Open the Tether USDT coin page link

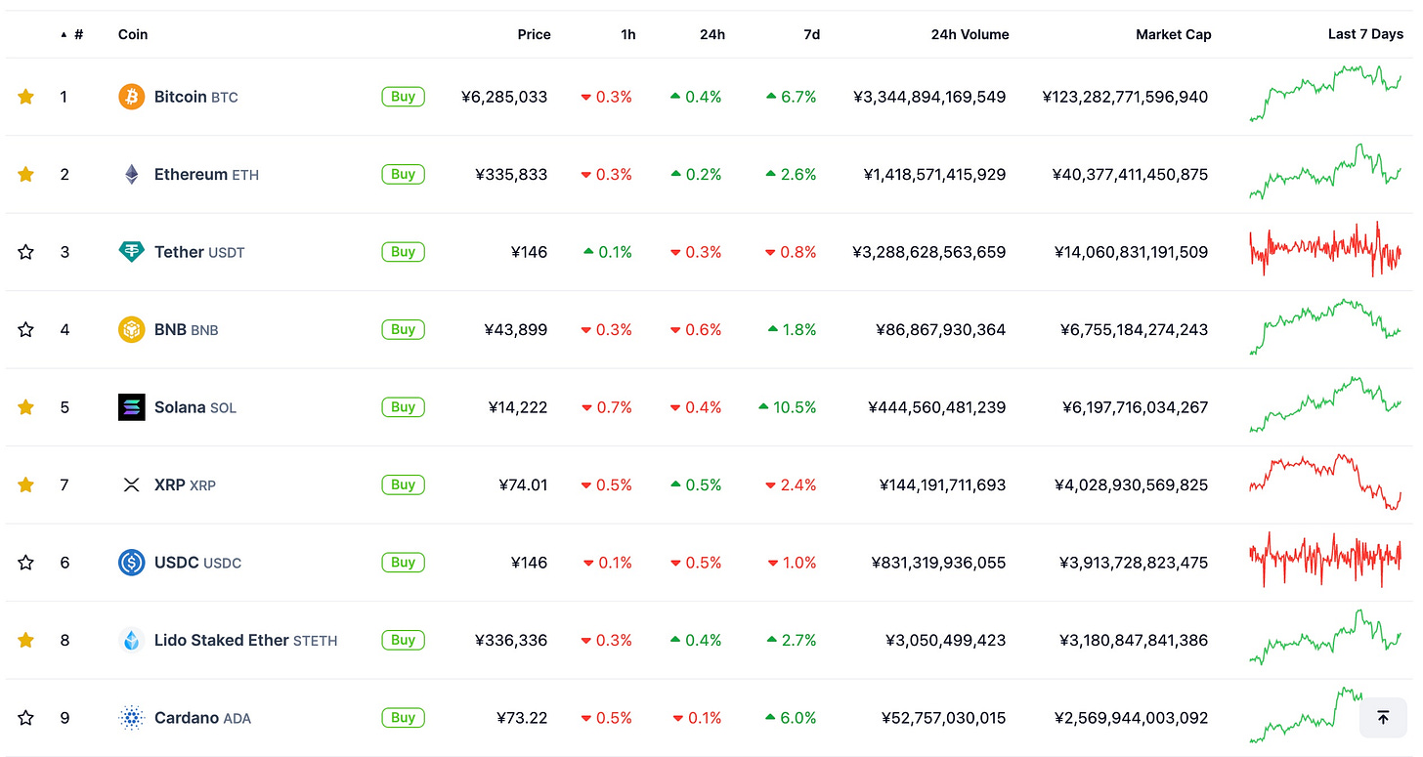[200, 252]
